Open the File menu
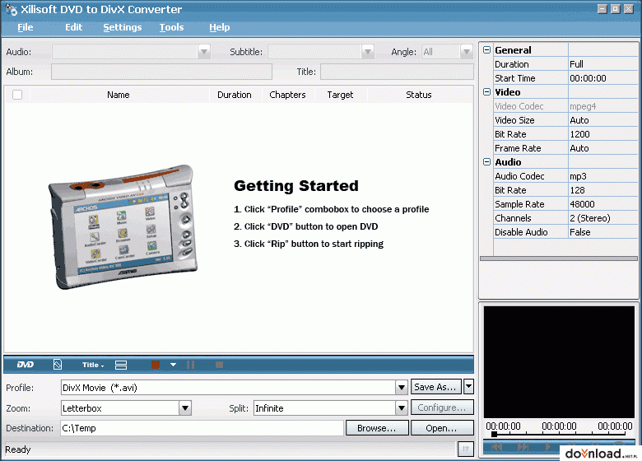This screenshot has height=461, width=642. [x=25, y=27]
